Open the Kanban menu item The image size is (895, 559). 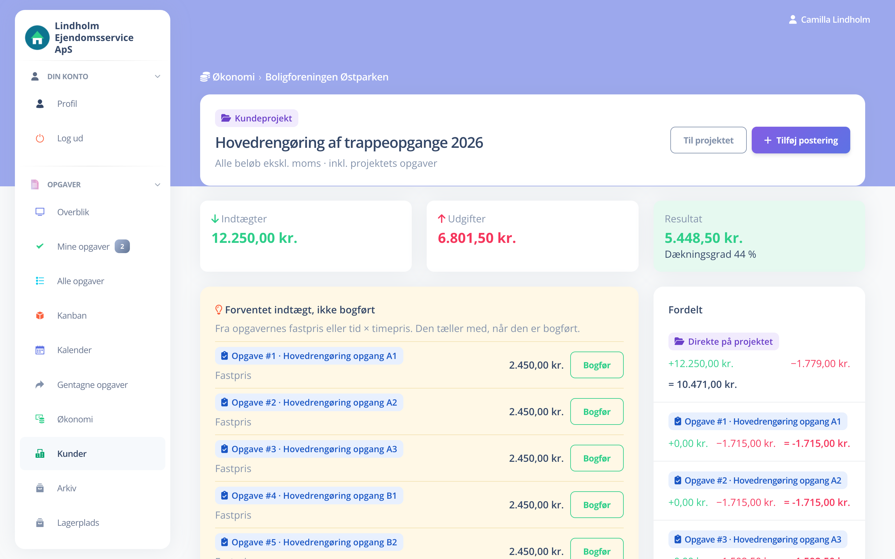(93, 315)
